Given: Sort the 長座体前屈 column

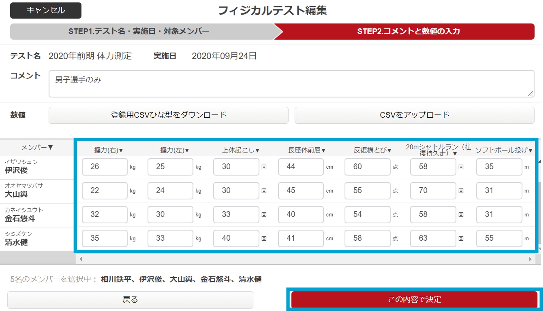Looking at the screenshot, I should tap(305, 150).
